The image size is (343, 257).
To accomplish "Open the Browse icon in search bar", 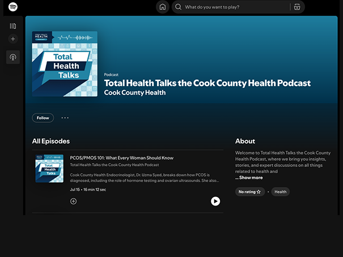I will [297, 7].
